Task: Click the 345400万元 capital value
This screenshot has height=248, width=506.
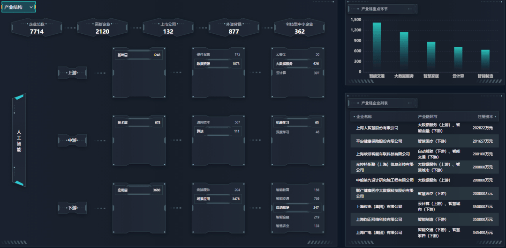Action: coord(482,233)
